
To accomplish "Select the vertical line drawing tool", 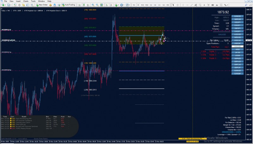I will tap(183, 5).
